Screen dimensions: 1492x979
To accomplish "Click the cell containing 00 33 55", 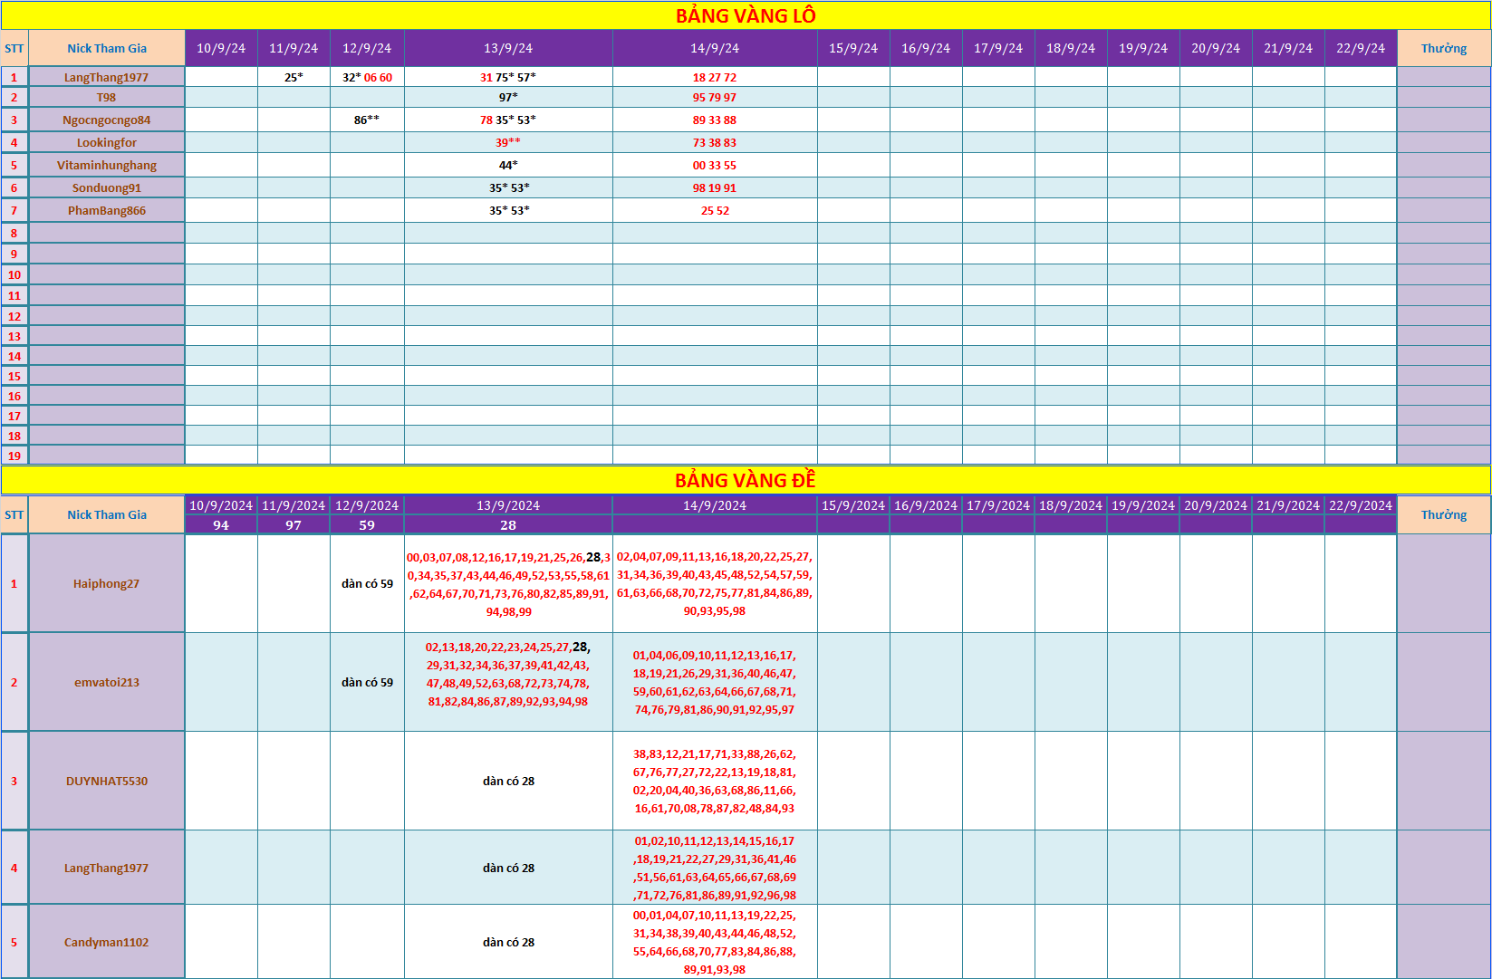I will pos(715,165).
